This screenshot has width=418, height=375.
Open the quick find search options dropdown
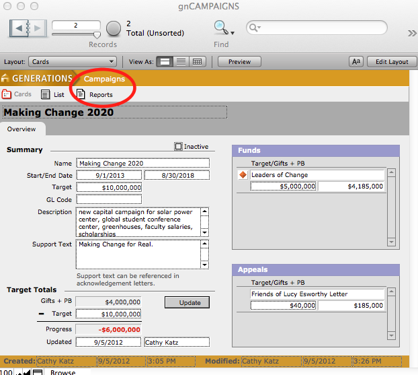point(254,28)
